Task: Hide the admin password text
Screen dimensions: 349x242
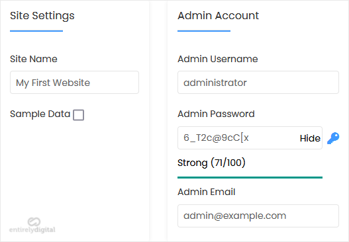Action: (310, 138)
